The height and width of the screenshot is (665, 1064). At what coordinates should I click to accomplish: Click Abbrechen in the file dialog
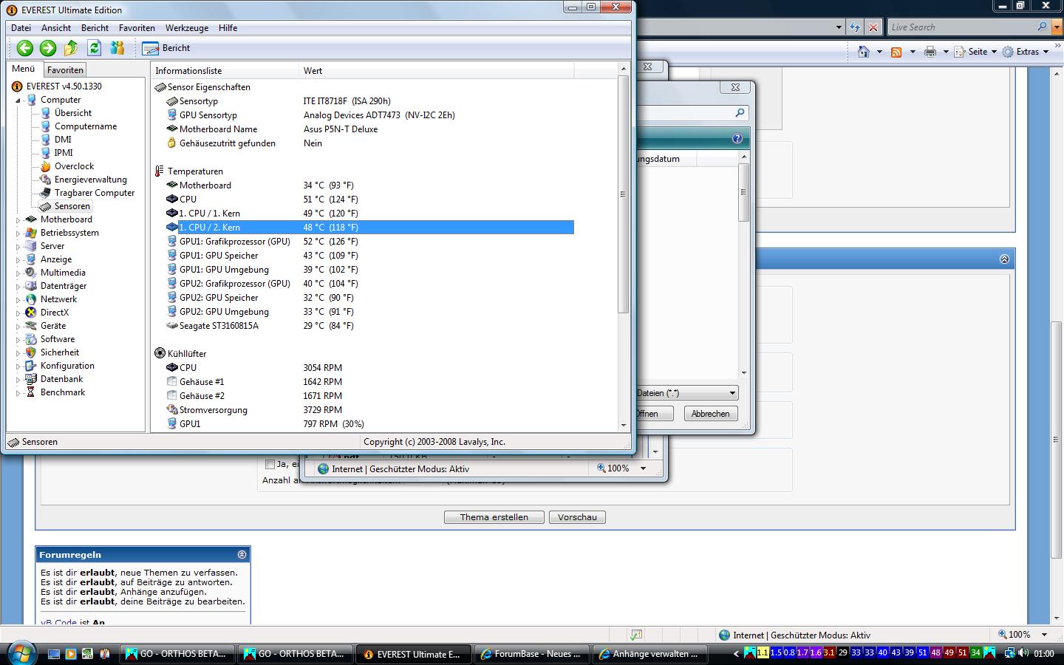(710, 414)
